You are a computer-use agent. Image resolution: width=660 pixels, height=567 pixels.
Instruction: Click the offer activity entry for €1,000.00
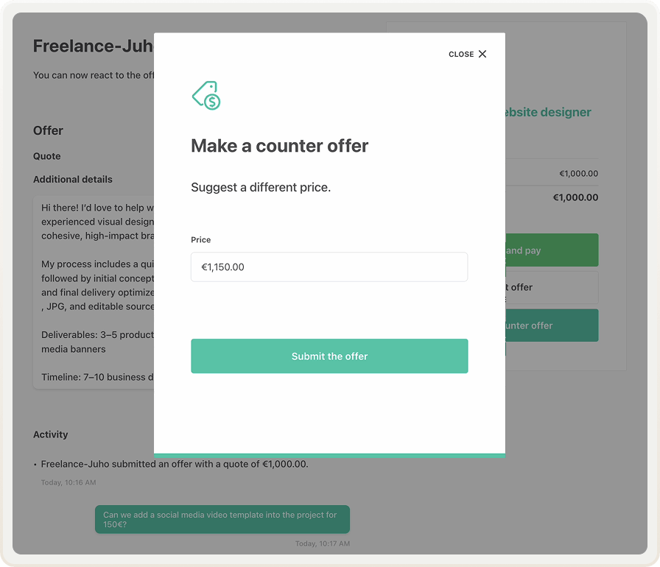(175, 464)
